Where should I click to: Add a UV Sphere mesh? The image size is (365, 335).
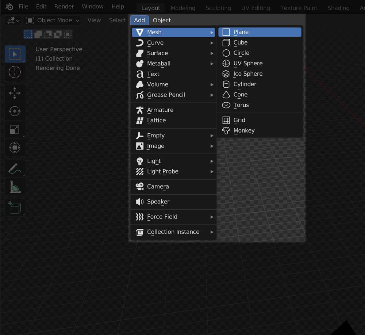[248, 63]
